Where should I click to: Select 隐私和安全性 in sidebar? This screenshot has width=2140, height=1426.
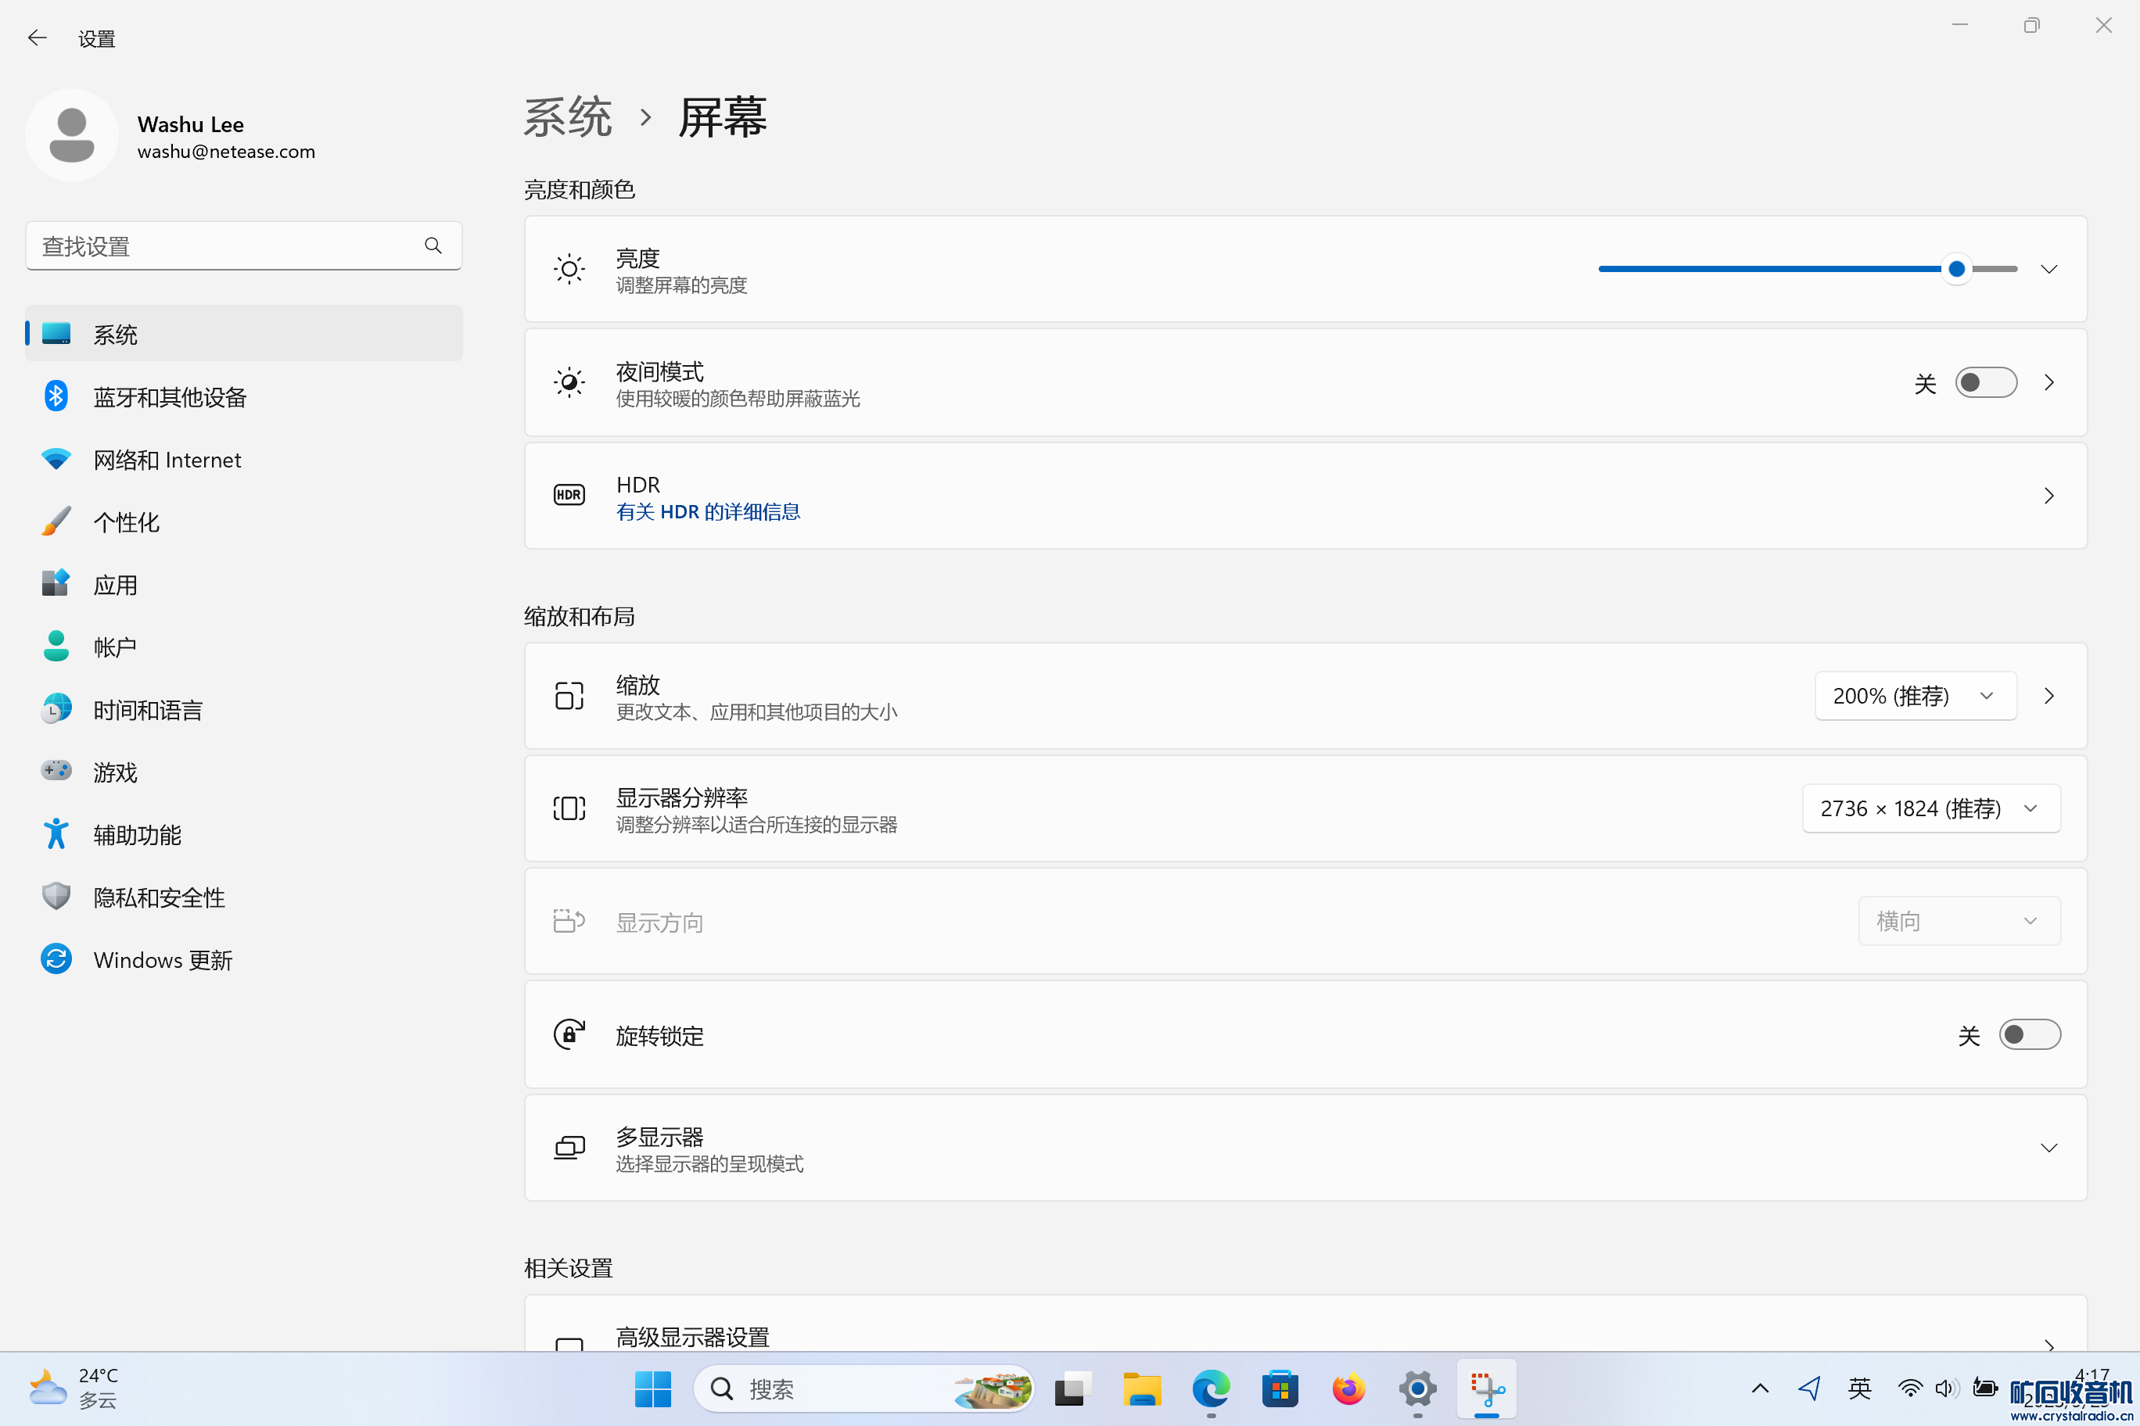[158, 898]
